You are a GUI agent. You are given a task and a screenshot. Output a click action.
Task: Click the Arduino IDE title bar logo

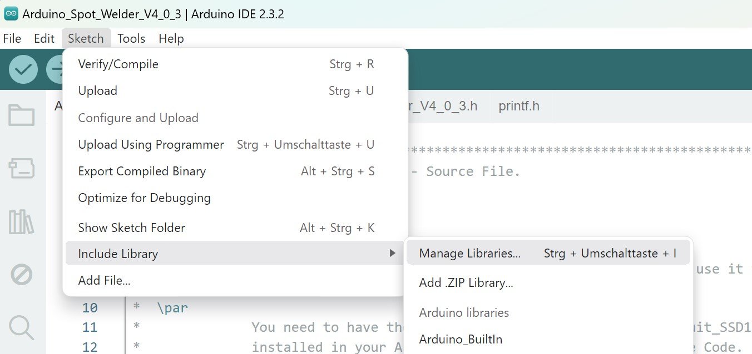pyautogui.click(x=11, y=14)
